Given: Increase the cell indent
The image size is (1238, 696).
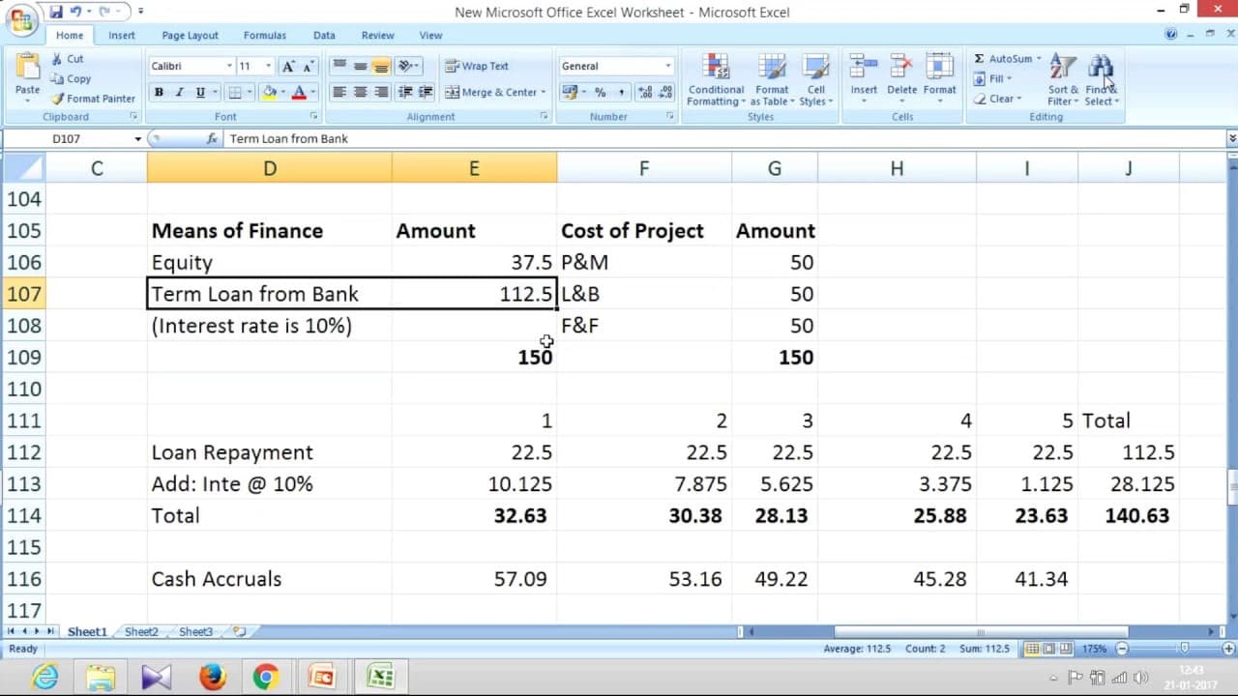Looking at the screenshot, I should point(425,93).
